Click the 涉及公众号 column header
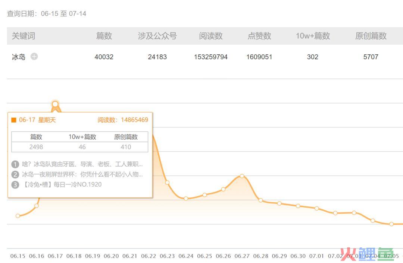403x263 pixels. pyautogui.click(x=157, y=36)
